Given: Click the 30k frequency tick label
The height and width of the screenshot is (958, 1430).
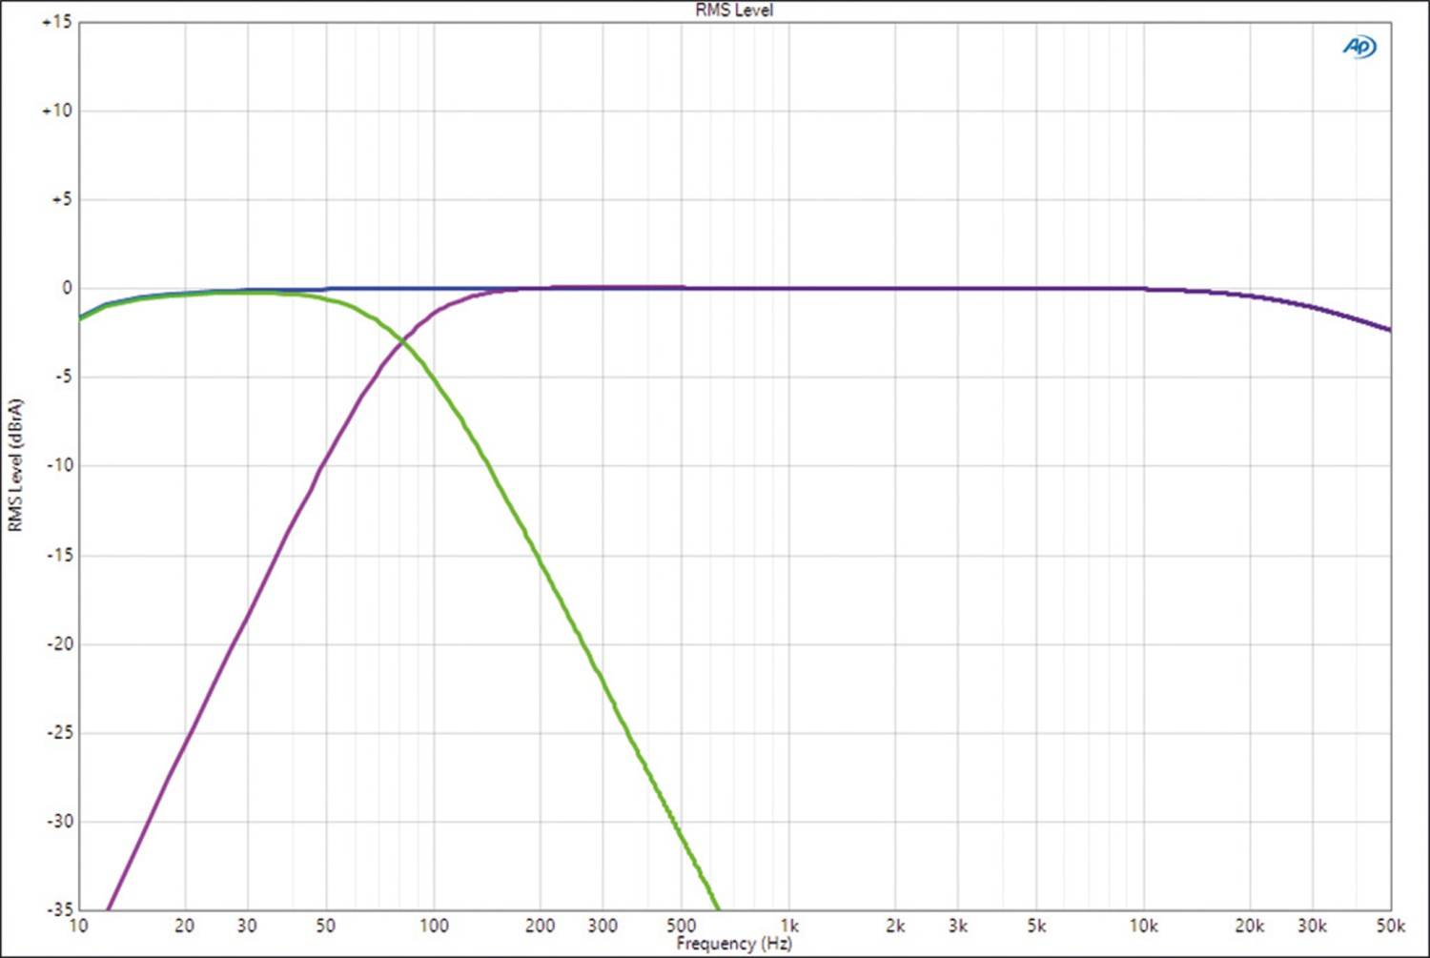Looking at the screenshot, I should (x=1313, y=926).
